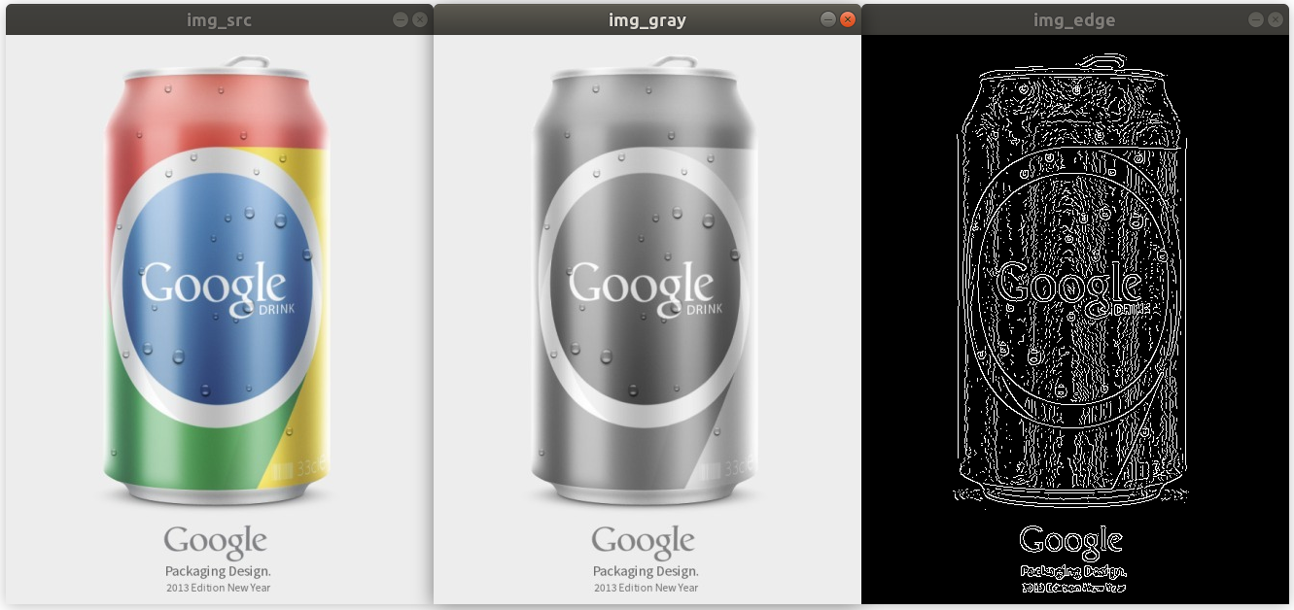Image resolution: width=1294 pixels, height=610 pixels.
Task: Minimize the img_edge window
Action: 1255,19
